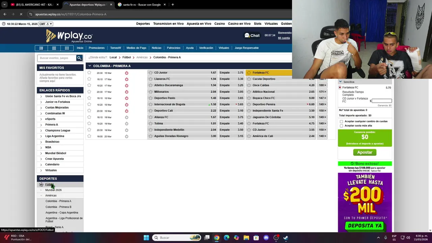
Task: Enable Aceptar cualquier cambio de cuotas
Action: coord(341,122)
